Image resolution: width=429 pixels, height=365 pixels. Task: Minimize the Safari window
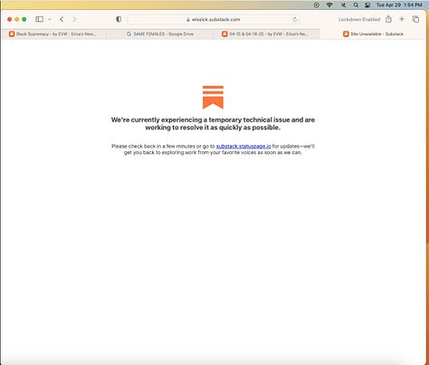[17, 19]
